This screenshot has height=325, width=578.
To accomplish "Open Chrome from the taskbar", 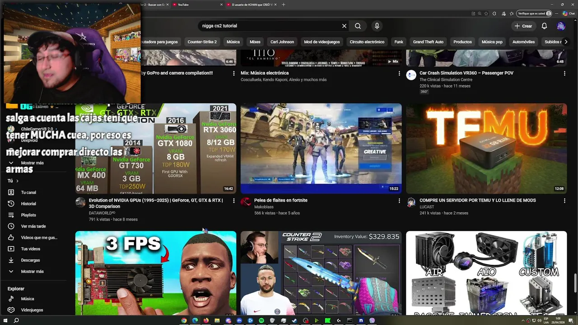I will click(x=184, y=320).
